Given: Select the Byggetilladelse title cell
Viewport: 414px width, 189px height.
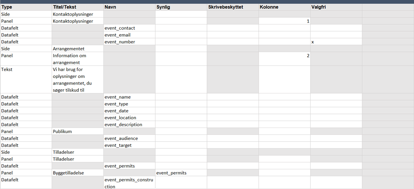Looking at the screenshot, I should [77, 173].
